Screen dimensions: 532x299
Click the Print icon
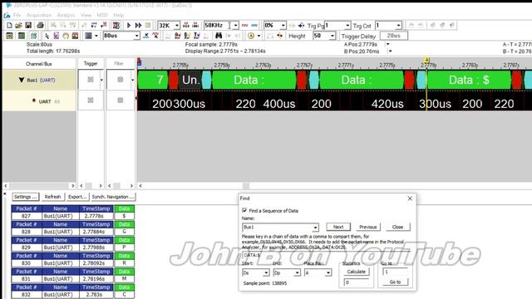40,26
